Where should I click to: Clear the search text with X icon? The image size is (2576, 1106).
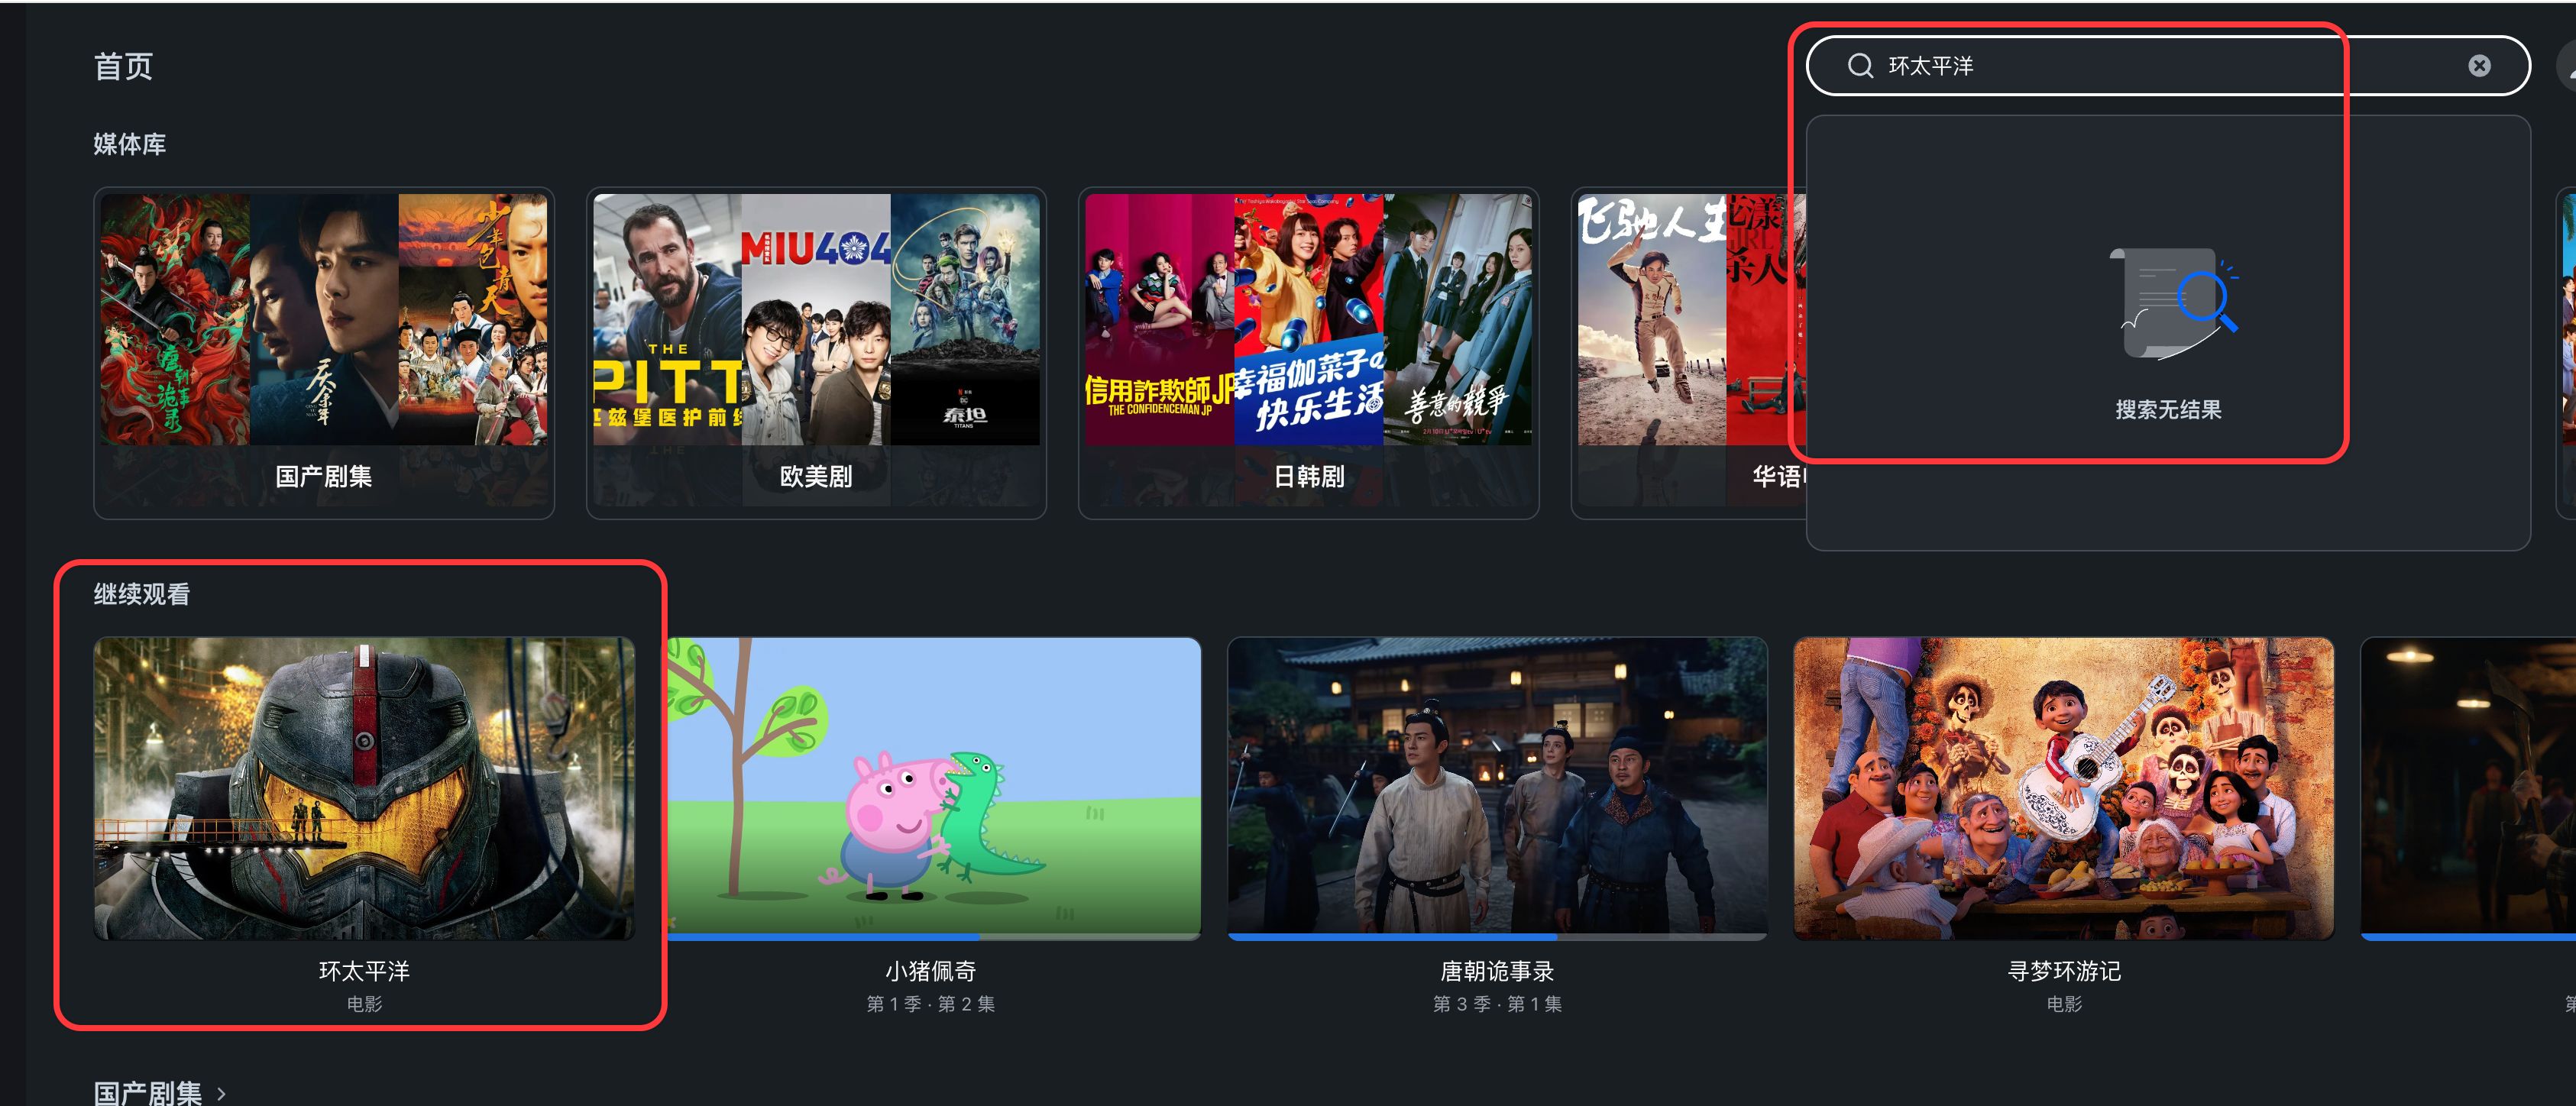point(2479,66)
